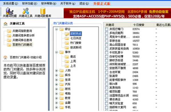Click the 生活 folder icon

62,80
